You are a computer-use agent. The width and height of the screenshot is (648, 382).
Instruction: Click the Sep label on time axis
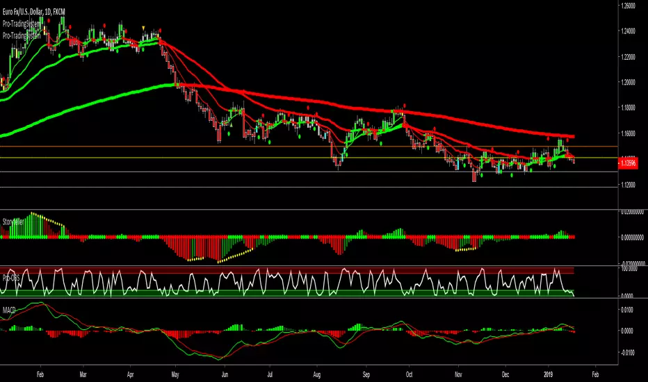[x=366, y=374]
